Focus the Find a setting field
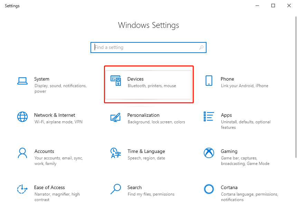The image size is (297, 208). click(148, 48)
